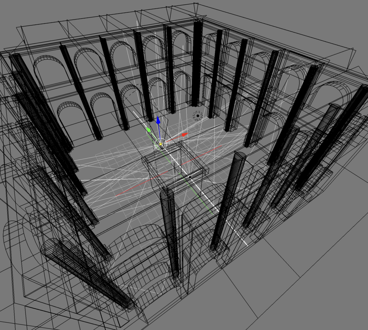
Task: Select the dashed-circle point lamp object
Action: click(x=197, y=116)
